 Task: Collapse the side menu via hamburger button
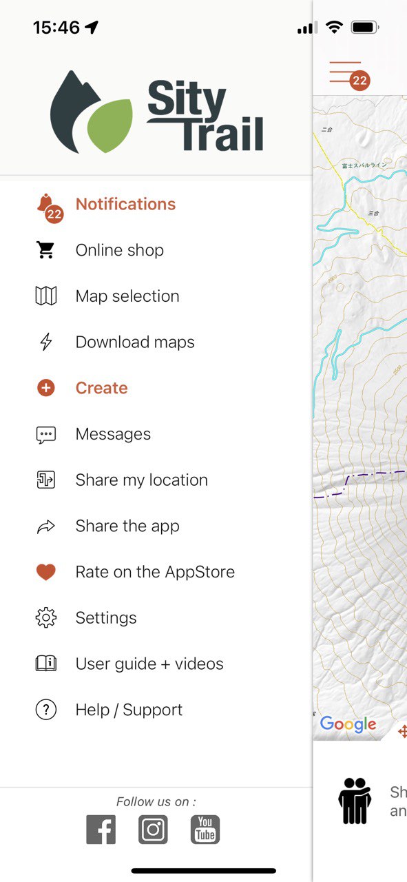point(347,72)
